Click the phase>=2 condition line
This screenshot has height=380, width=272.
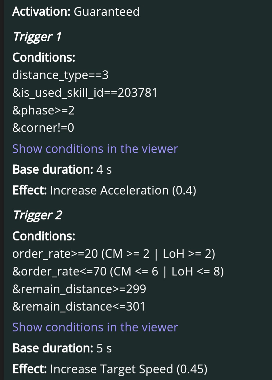(43, 110)
